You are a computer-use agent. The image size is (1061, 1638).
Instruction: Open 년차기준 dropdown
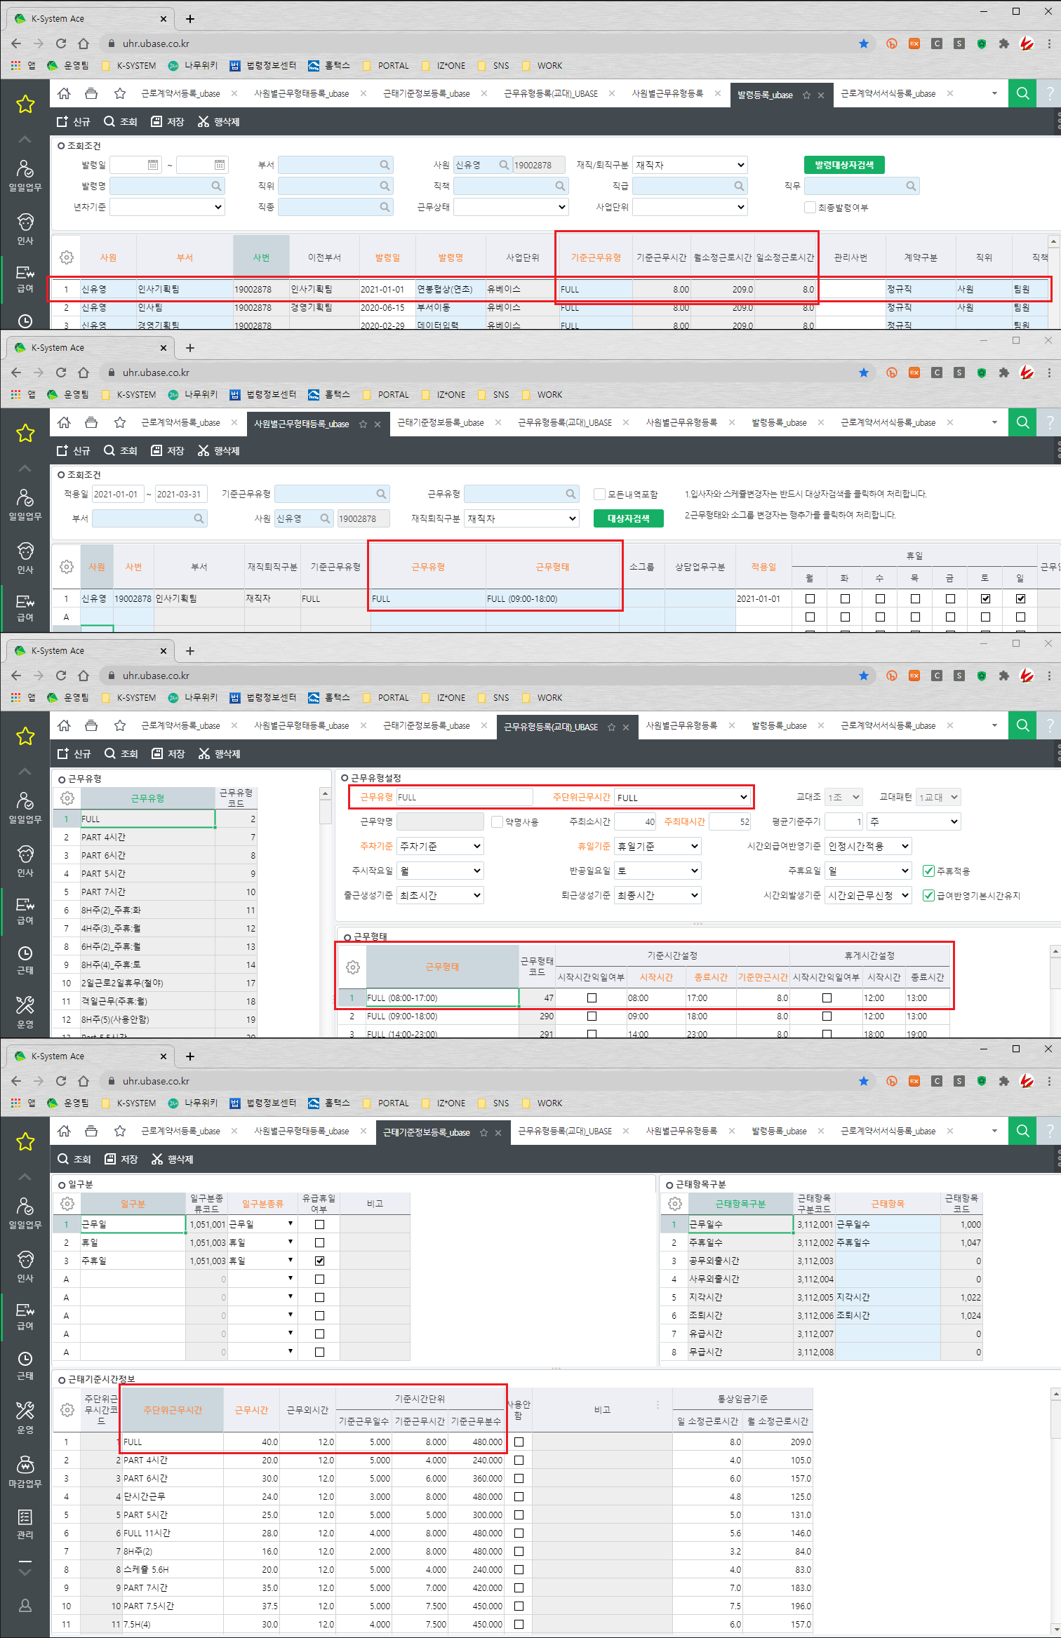click(x=167, y=207)
